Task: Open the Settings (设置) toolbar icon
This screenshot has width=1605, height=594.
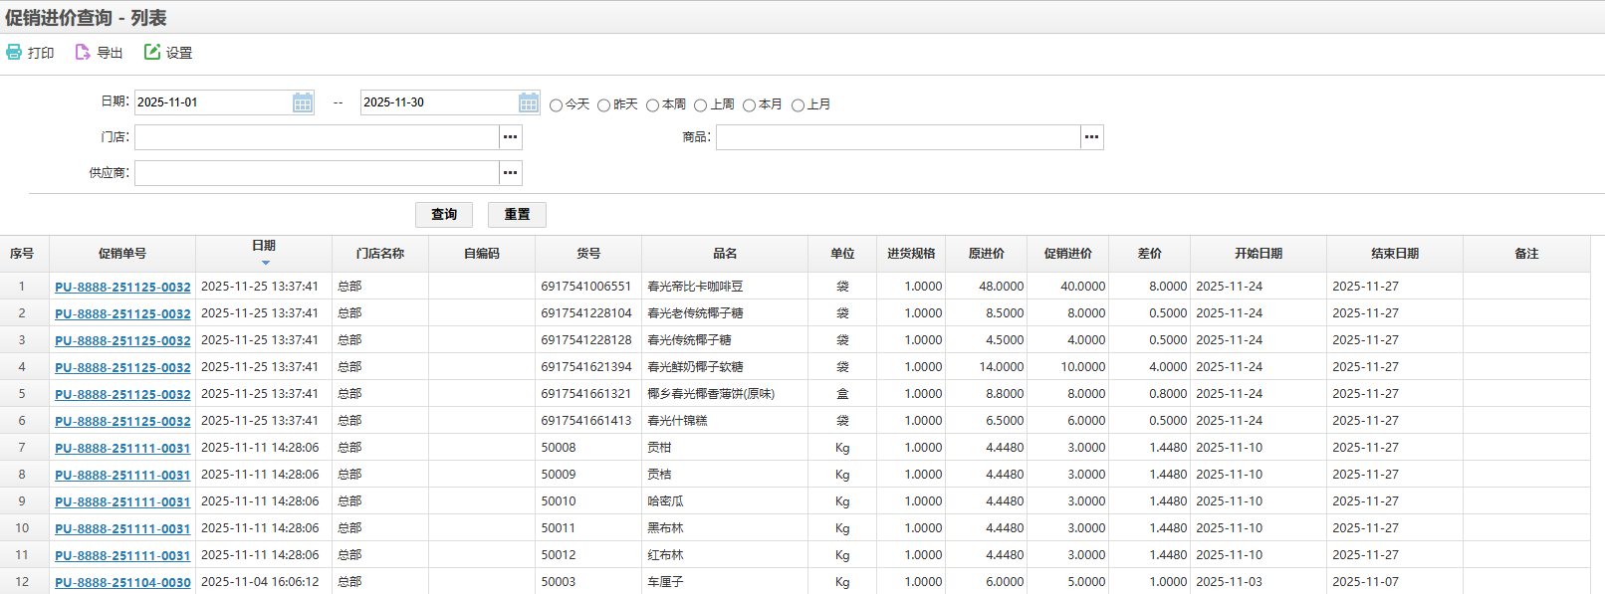Action: point(152,52)
